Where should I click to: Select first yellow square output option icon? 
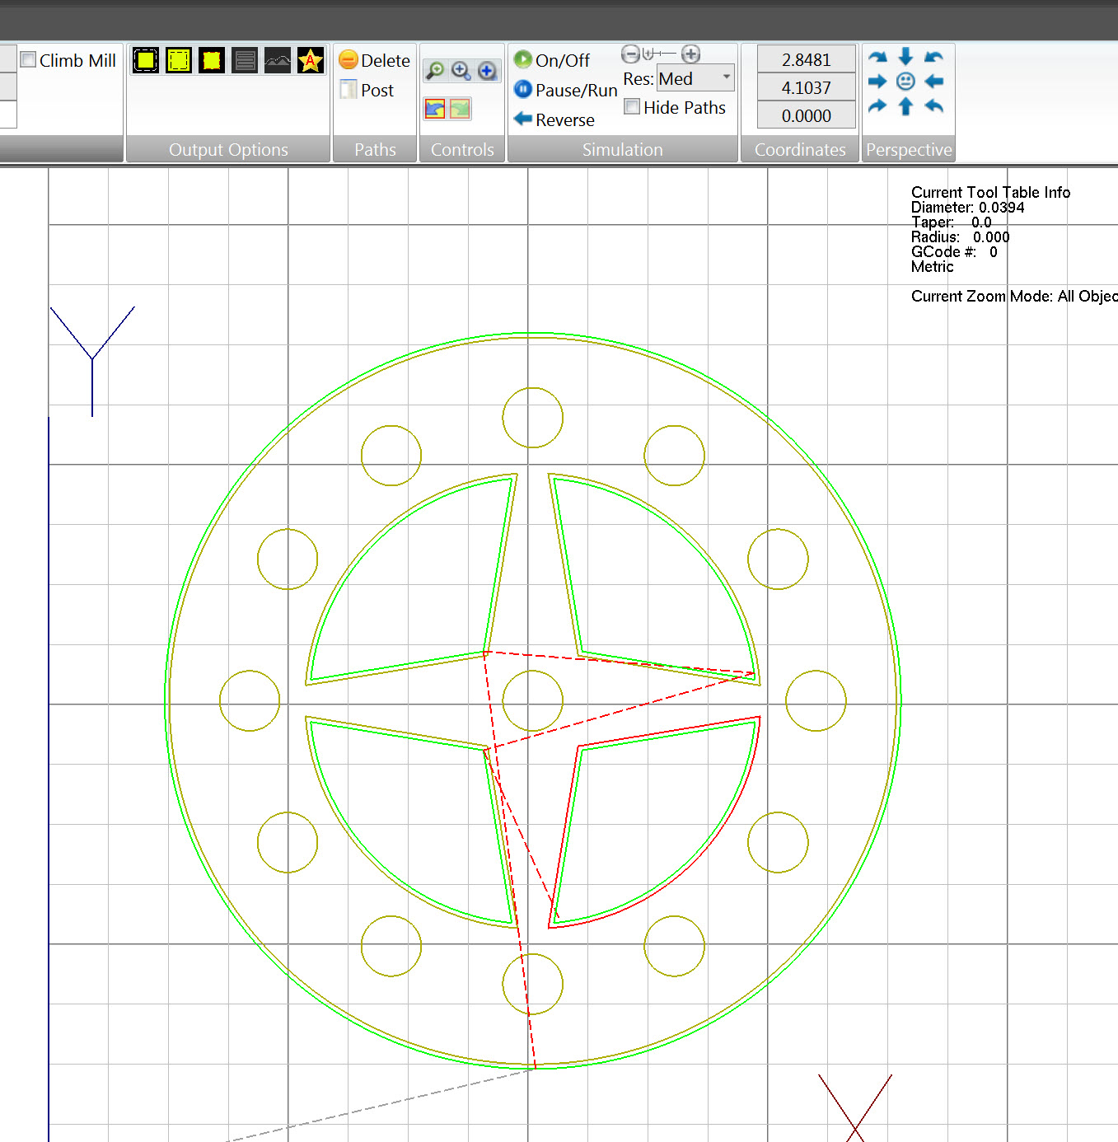[146, 60]
